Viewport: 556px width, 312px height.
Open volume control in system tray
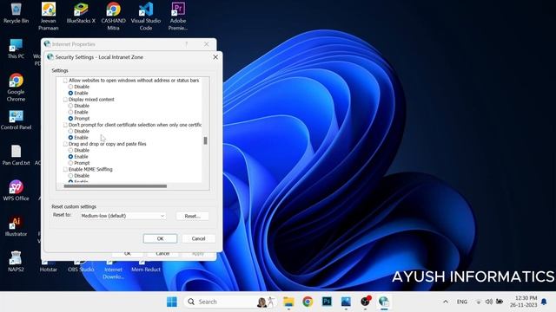pos(489,302)
